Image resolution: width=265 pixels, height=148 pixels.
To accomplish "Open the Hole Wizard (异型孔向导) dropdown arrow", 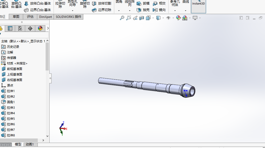I will point(72,11).
